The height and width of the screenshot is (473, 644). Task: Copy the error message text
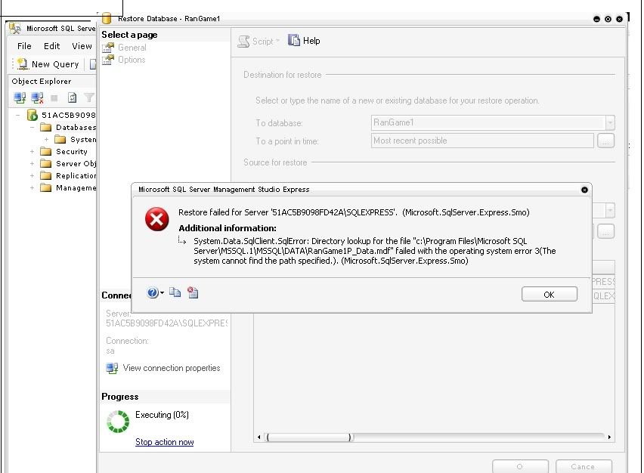pos(177,292)
